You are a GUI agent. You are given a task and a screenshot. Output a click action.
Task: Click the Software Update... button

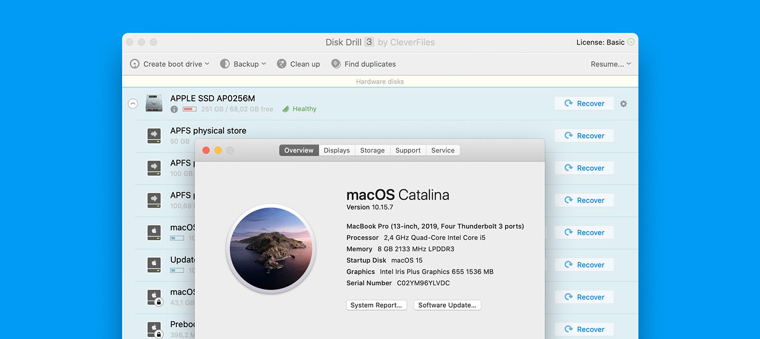point(447,305)
